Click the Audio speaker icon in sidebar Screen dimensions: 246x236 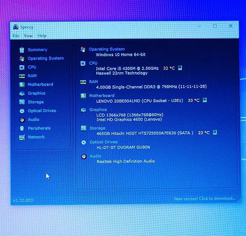click(x=22, y=120)
